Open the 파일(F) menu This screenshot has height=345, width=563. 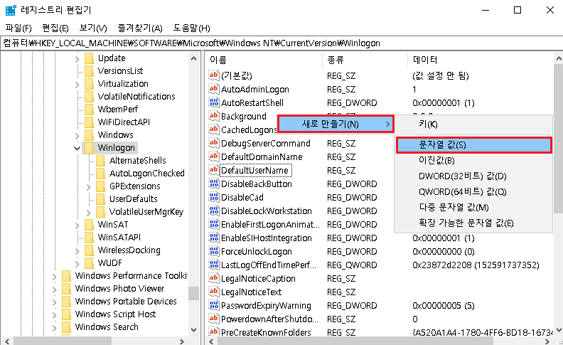tap(18, 28)
